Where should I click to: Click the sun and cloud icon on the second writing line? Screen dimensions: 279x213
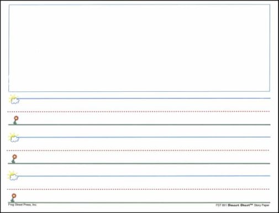tap(14, 138)
